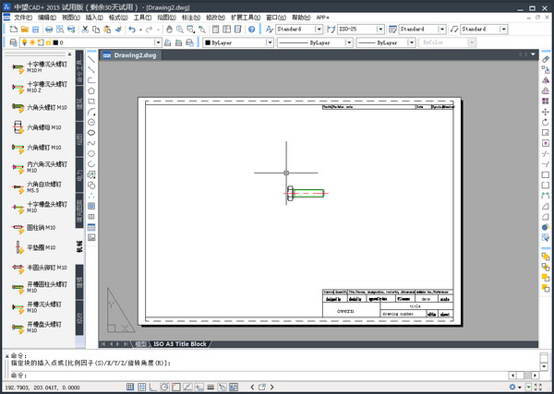This screenshot has width=554, height=394.
Task: Toggle Snap mode in status bar
Action: (x=130, y=387)
